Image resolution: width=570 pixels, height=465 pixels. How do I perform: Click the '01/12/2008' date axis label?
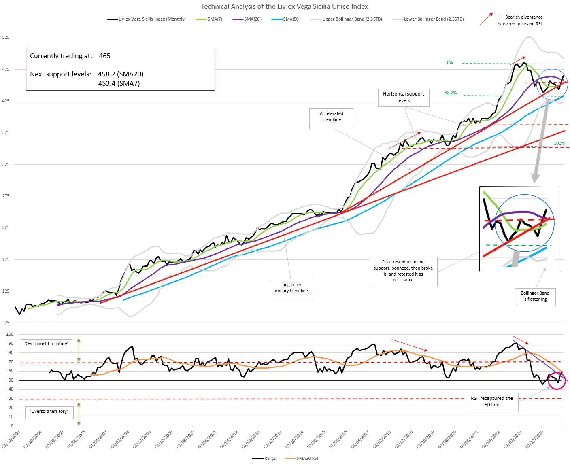(142, 439)
